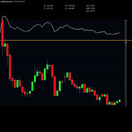Click the NASDAQ ALGN chart title
The width and height of the screenshot is (132, 132).
coord(19,2)
